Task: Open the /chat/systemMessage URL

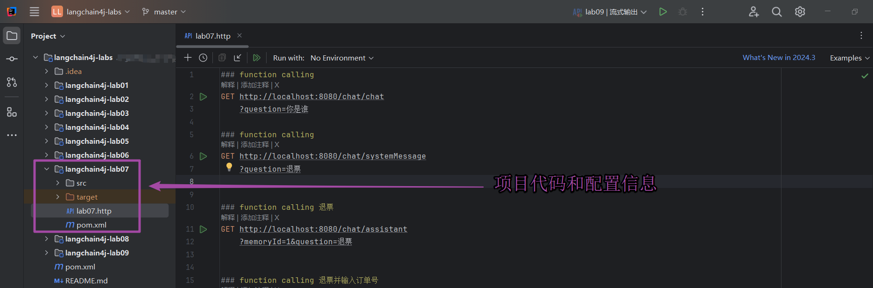Action: [x=332, y=156]
